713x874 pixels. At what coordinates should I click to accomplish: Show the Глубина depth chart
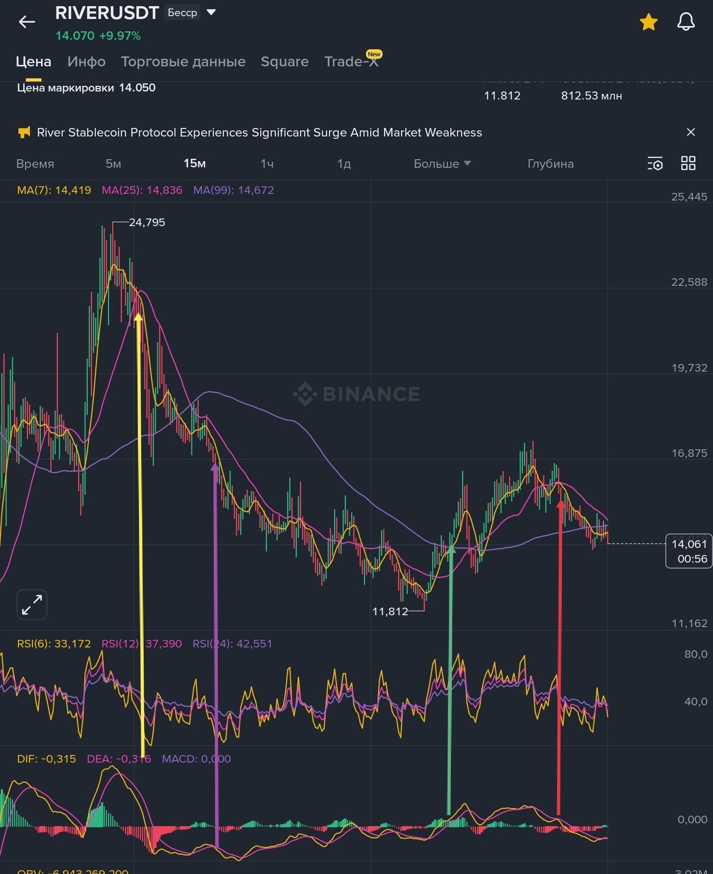tap(550, 164)
